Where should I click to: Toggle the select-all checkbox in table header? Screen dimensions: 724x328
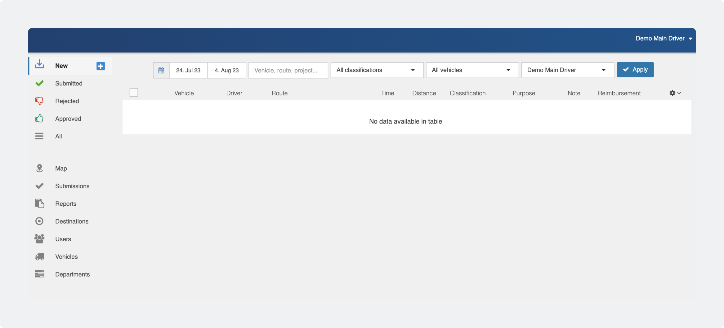(134, 92)
